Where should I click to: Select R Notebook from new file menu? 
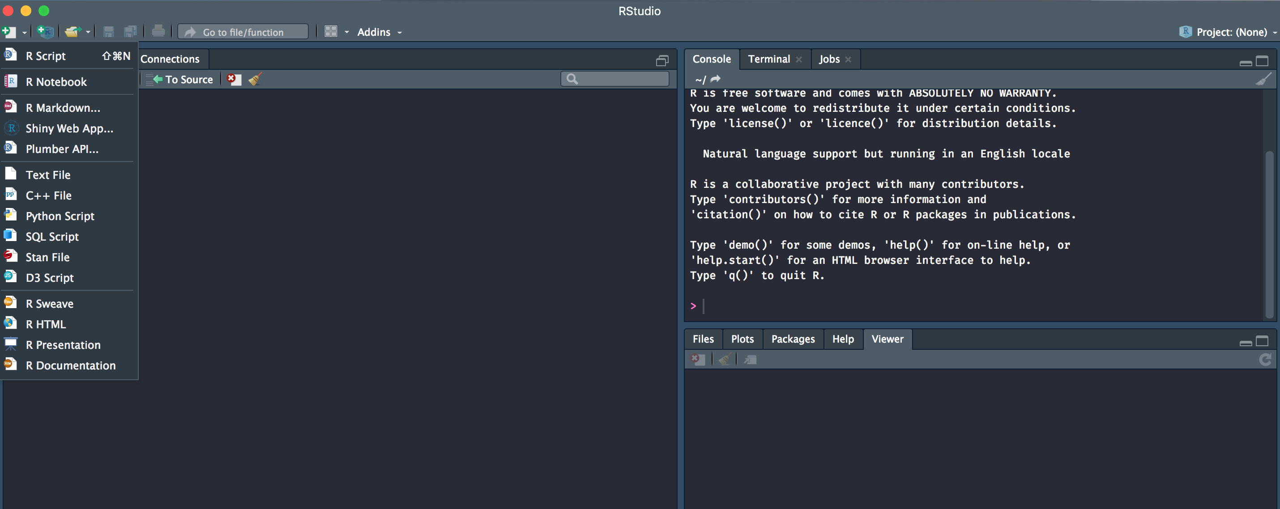[56, 82]
